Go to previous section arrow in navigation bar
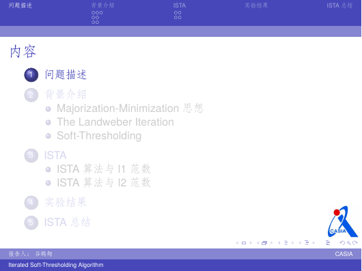The image size is (362, 271). tap(300, 243)
